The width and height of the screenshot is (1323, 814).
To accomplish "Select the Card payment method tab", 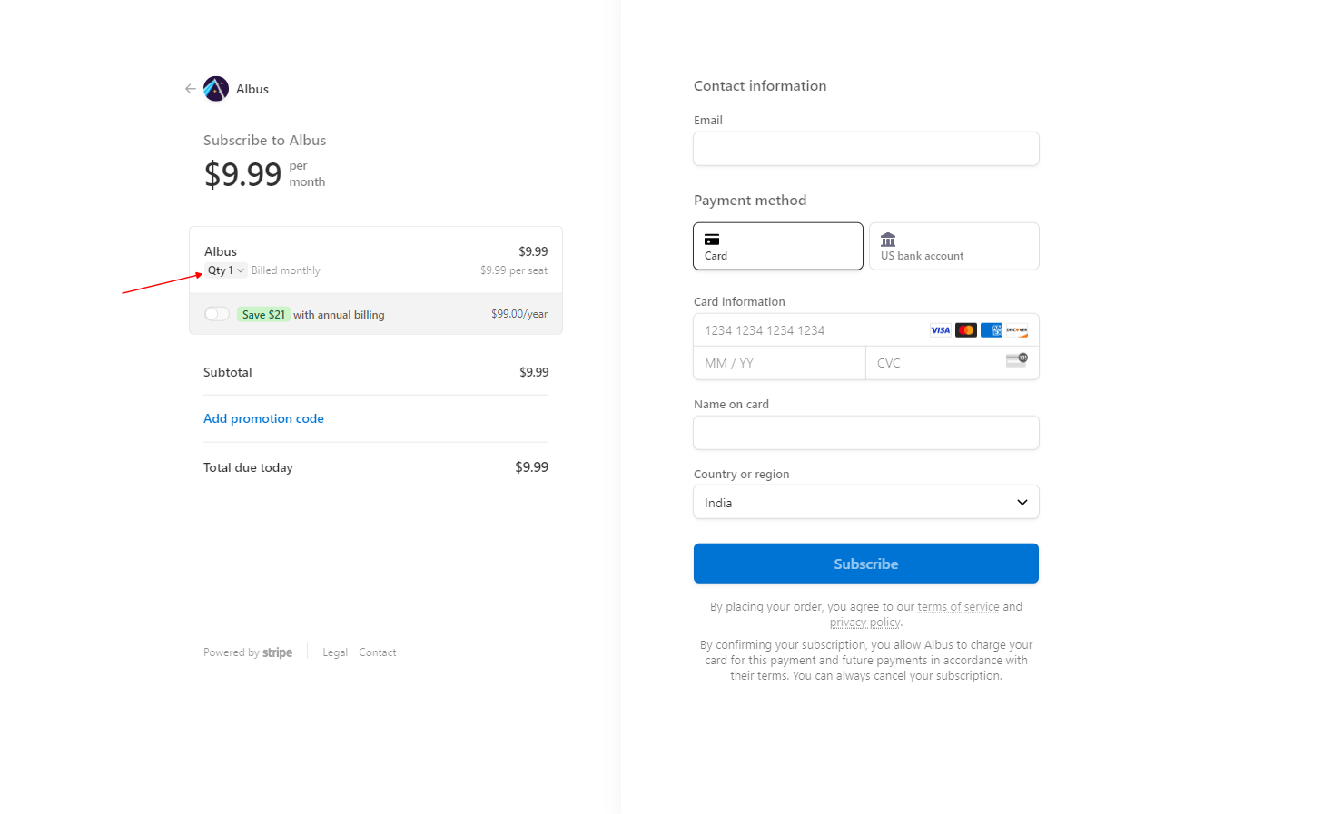I will click(778, 246).
